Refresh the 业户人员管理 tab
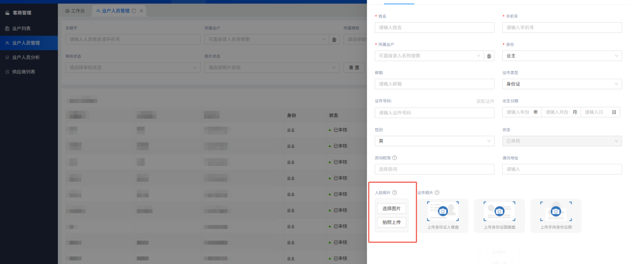 (134, 11)
